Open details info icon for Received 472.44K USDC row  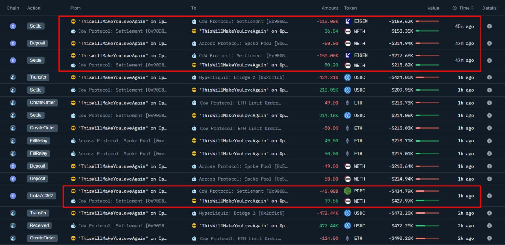[x=489, y=226]
